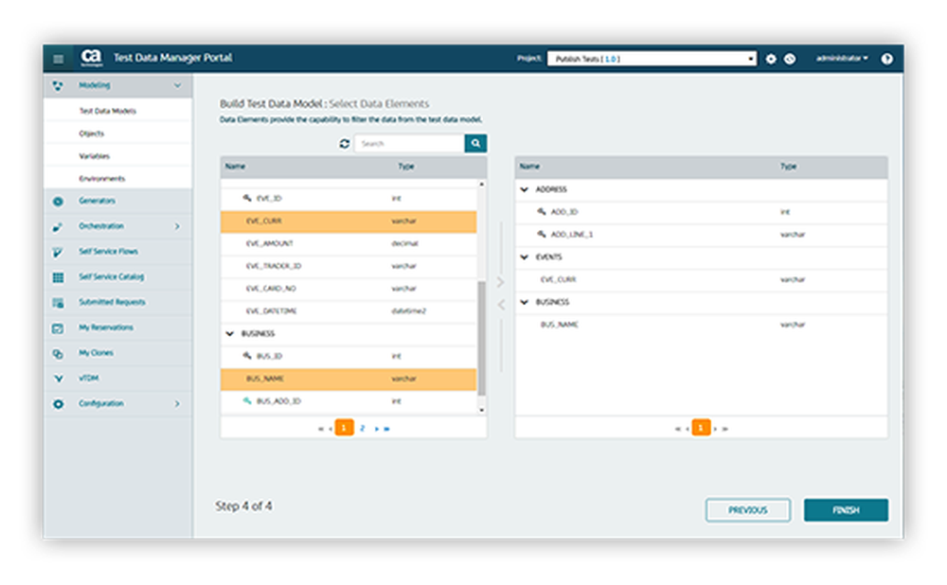Click the refresh icon beside search
This screenshot has height=585, width=947.
tap(345, 144)
